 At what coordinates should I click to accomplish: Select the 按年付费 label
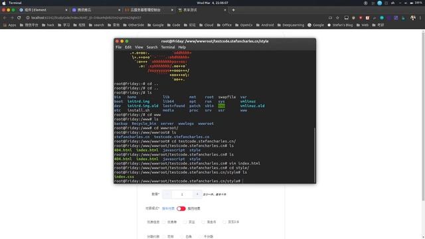pyautogui.click(x=168, y=208)
